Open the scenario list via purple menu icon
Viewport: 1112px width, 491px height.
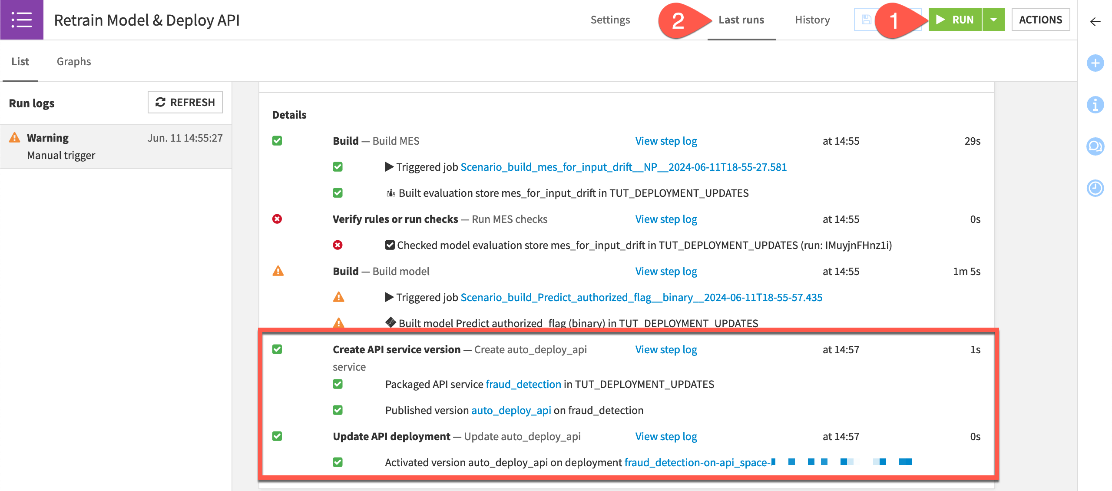(x=22, y=20)
